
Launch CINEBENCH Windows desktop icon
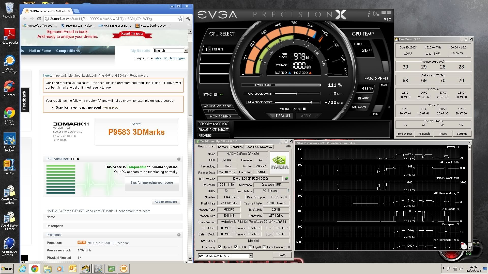(x=9, y=247)
